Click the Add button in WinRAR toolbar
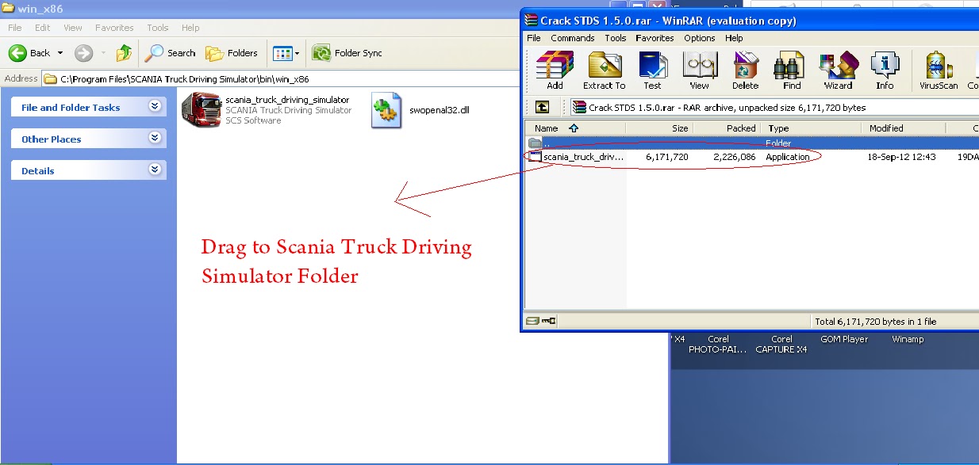 555,71
